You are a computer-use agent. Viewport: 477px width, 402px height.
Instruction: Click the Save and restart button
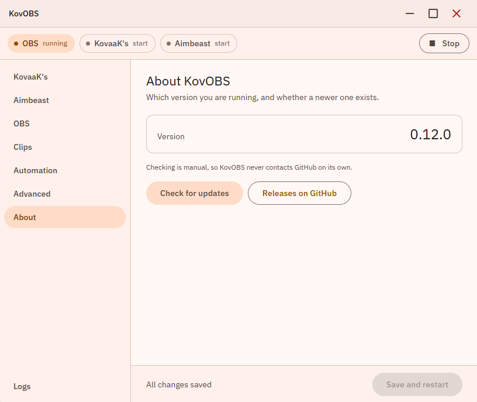click(x=417, y=384)
